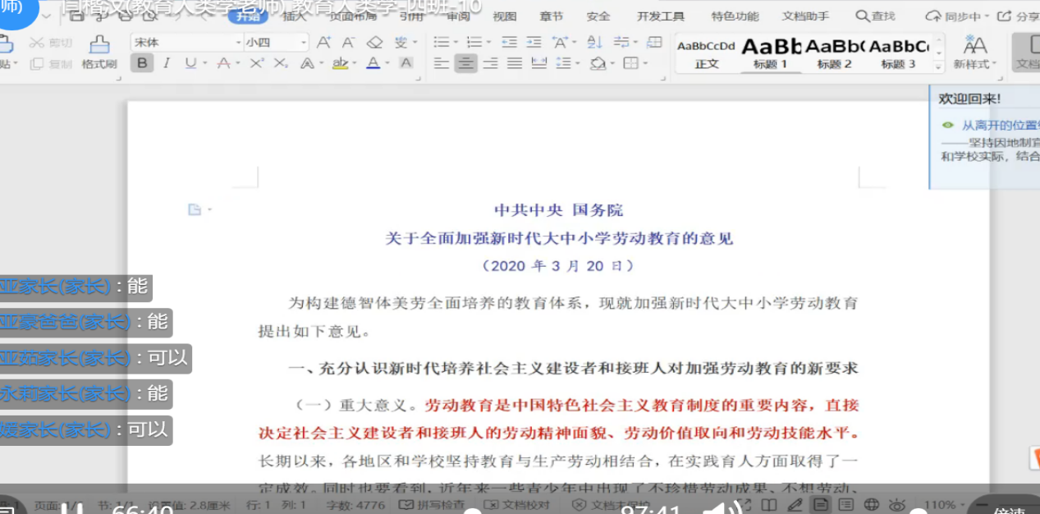Select the 标题 3 heading style

coord(898,53)
